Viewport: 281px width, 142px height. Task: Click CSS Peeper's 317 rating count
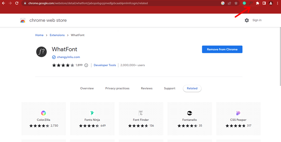point(249,126)
